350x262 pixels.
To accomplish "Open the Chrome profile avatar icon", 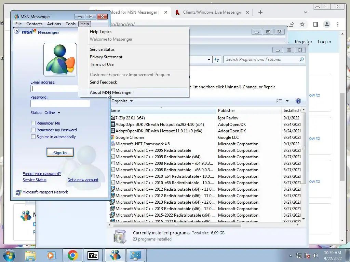I will pyautogui.click(x=326, y=24).
